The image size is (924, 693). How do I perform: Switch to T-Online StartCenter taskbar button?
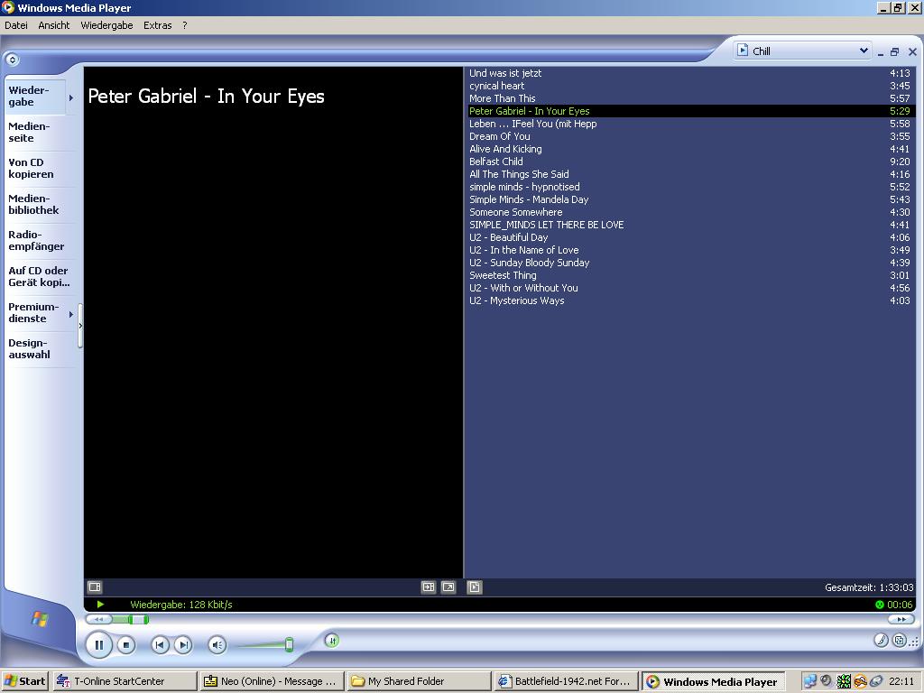[x=125, y=681]
